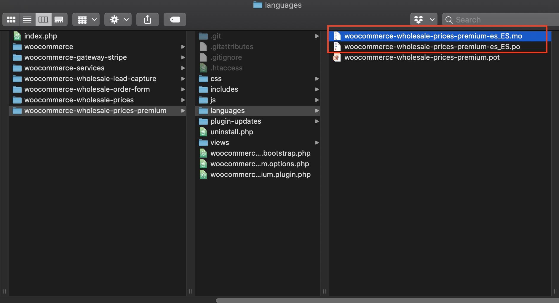The height and width of the screenshot is (303, 559).
Task: Switch to icon view in toolbar
Action: 11,20
